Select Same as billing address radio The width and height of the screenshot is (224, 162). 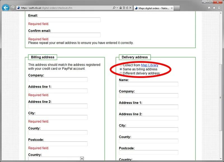(121, 69)
